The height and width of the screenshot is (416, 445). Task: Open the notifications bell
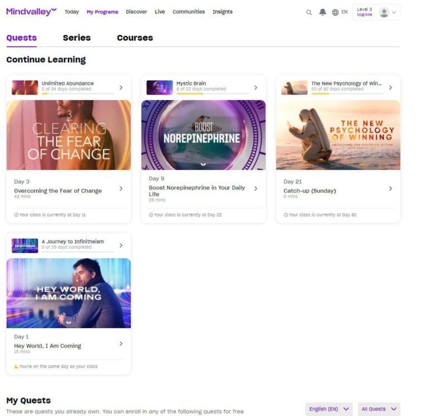[323, 12]
